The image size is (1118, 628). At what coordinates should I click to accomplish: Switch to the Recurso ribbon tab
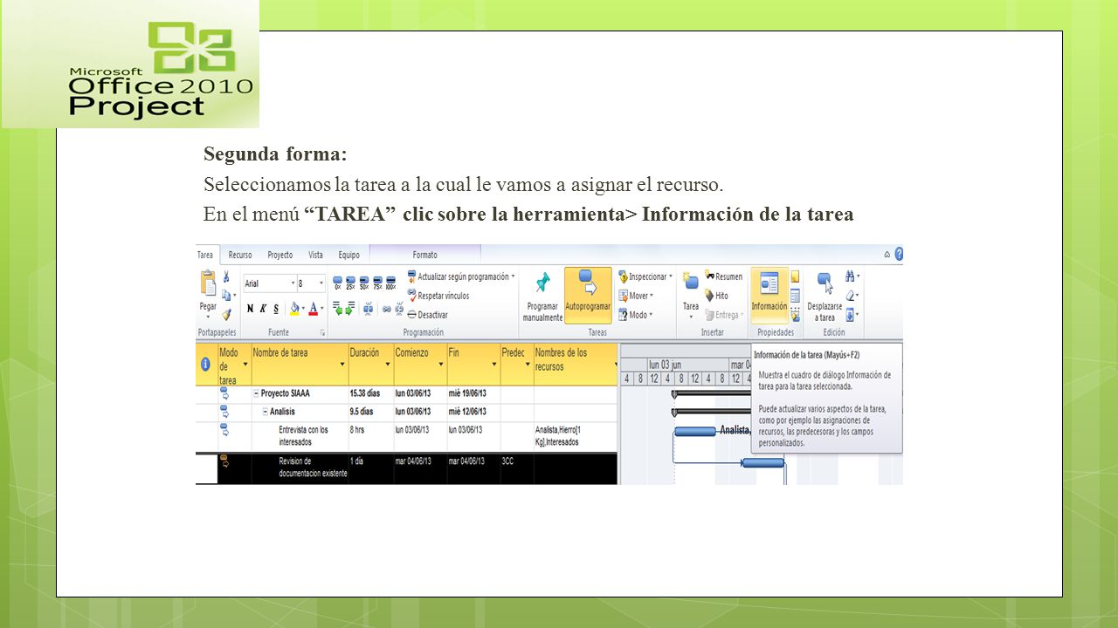click(x=240, y=255)
